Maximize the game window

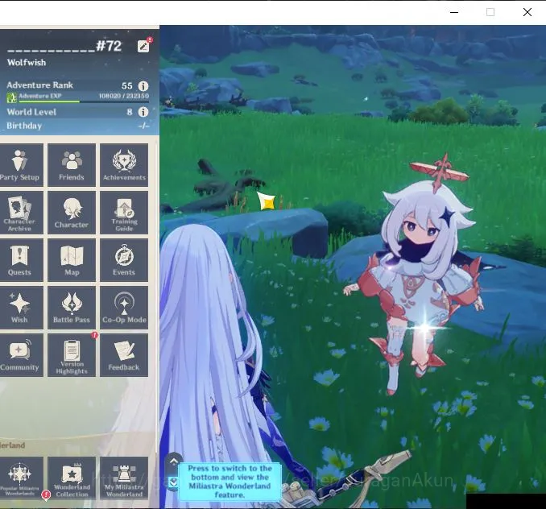490,12
